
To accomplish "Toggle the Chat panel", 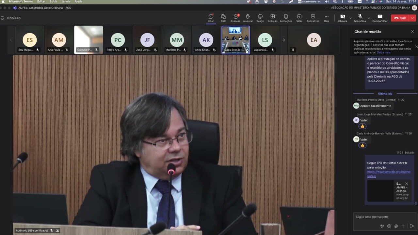I will (x=211, y=18).
